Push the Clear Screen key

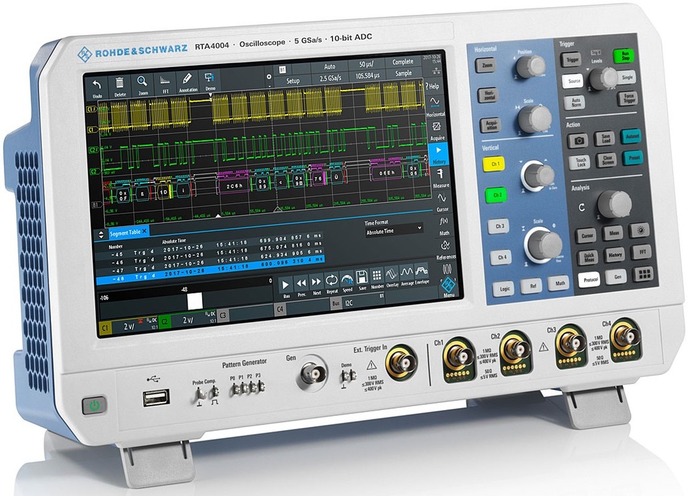(607, 160)
